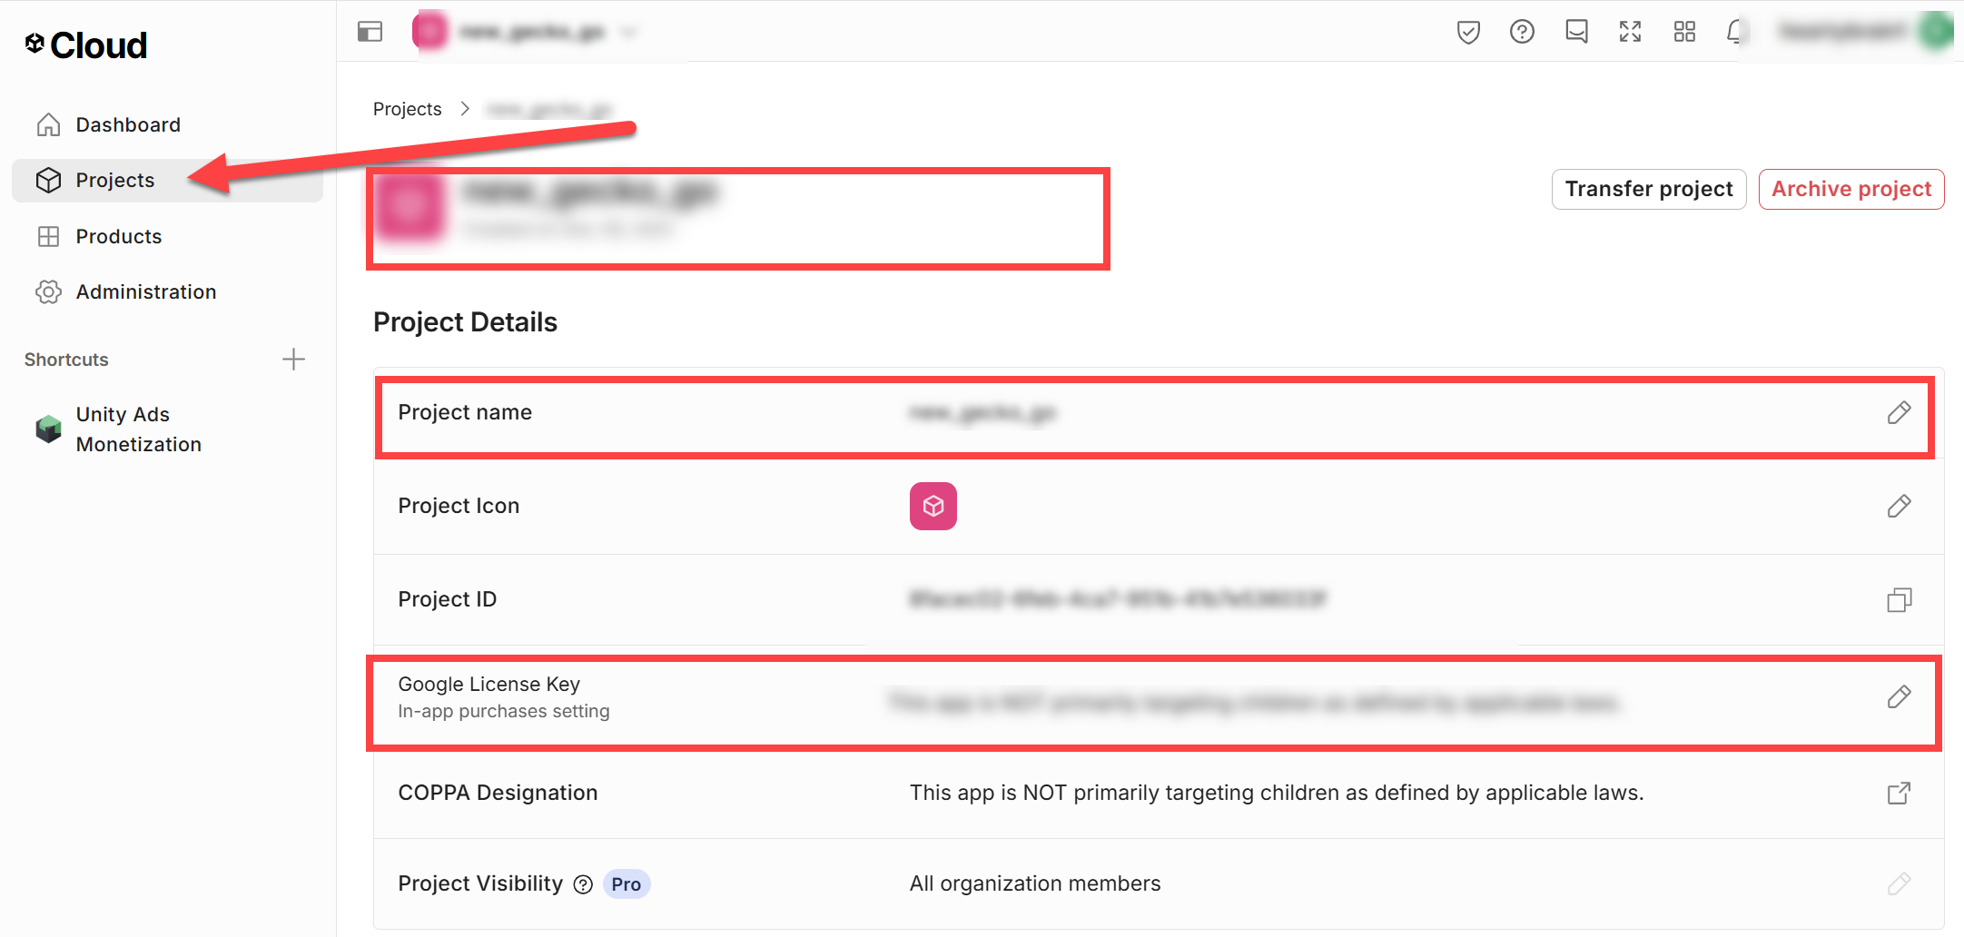Click the Archive project button
The height and width of the screenshot is (937, 1964).
[x=1851, y=189]
